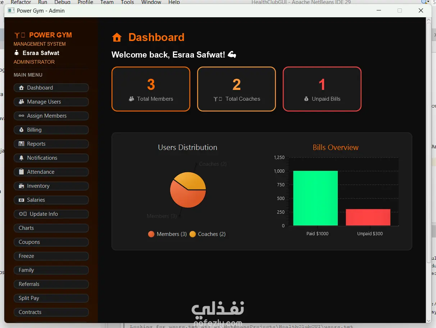The height and width of the screenshot is (328, 436).
Task: Click the briefcase icon in Inventory button
Action: pyautogui.click(x=21, y=186)
